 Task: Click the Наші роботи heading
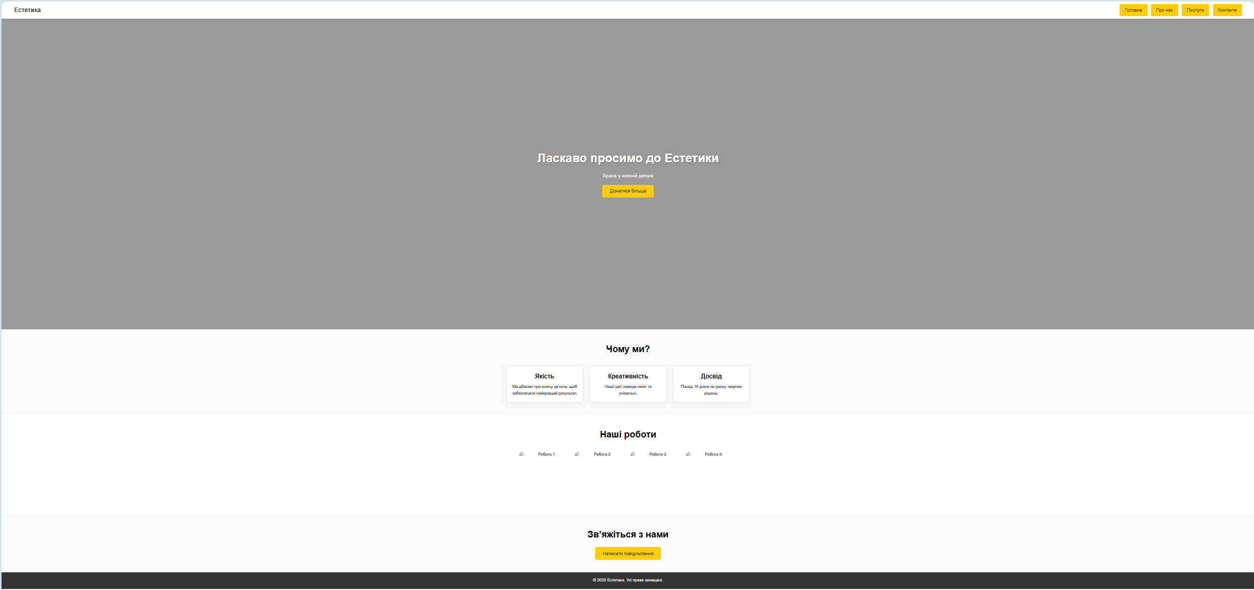[628, 434]
